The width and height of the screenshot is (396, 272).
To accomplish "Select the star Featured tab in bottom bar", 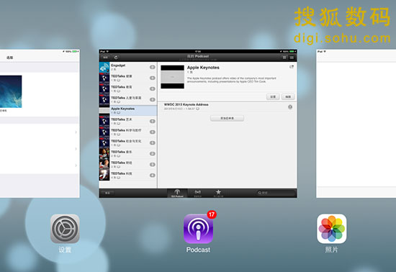I will (x=218, y=193).
